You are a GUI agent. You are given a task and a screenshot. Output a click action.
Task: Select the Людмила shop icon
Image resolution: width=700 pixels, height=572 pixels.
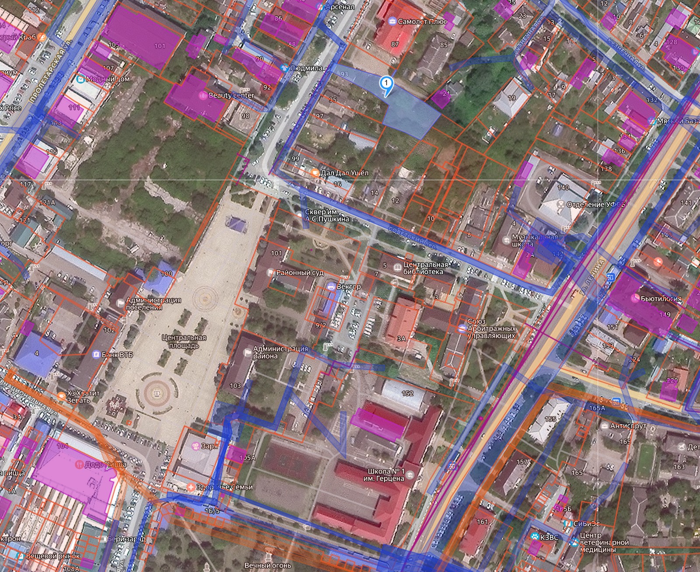click(284, 68)
